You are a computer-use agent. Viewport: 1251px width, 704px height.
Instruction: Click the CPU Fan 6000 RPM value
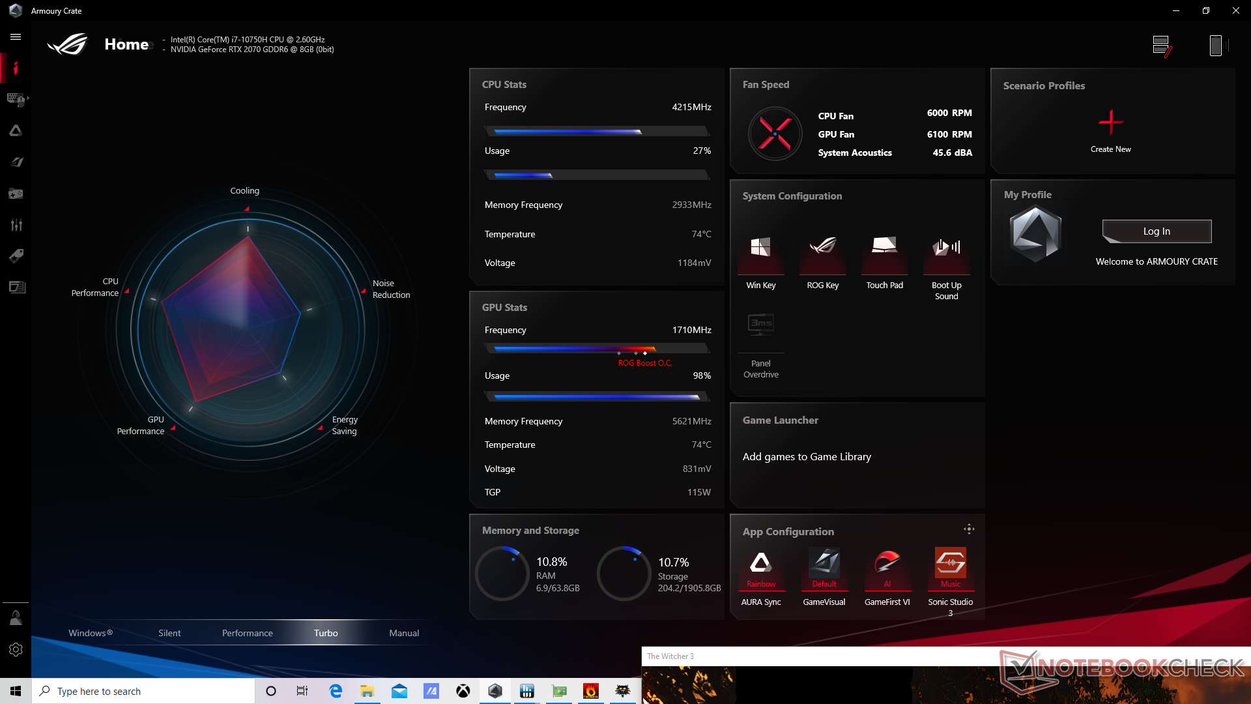pyautogui.click(x=949, y=113)
